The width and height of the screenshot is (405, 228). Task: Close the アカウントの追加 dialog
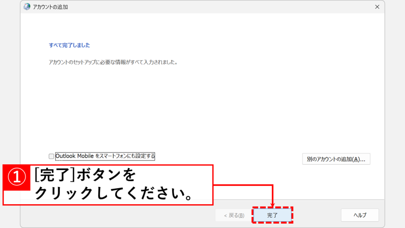(377, 7)
